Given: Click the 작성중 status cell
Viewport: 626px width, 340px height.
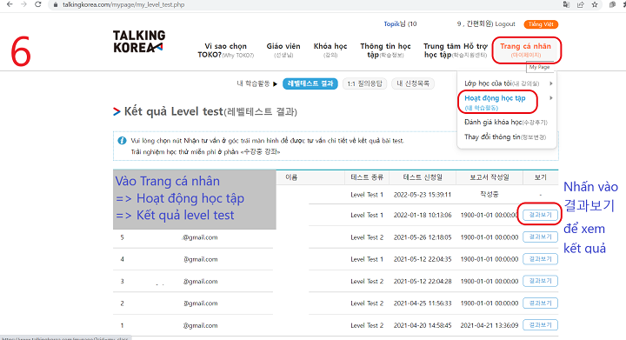Looking at the screenshot, I should click(x=489, y=194).
